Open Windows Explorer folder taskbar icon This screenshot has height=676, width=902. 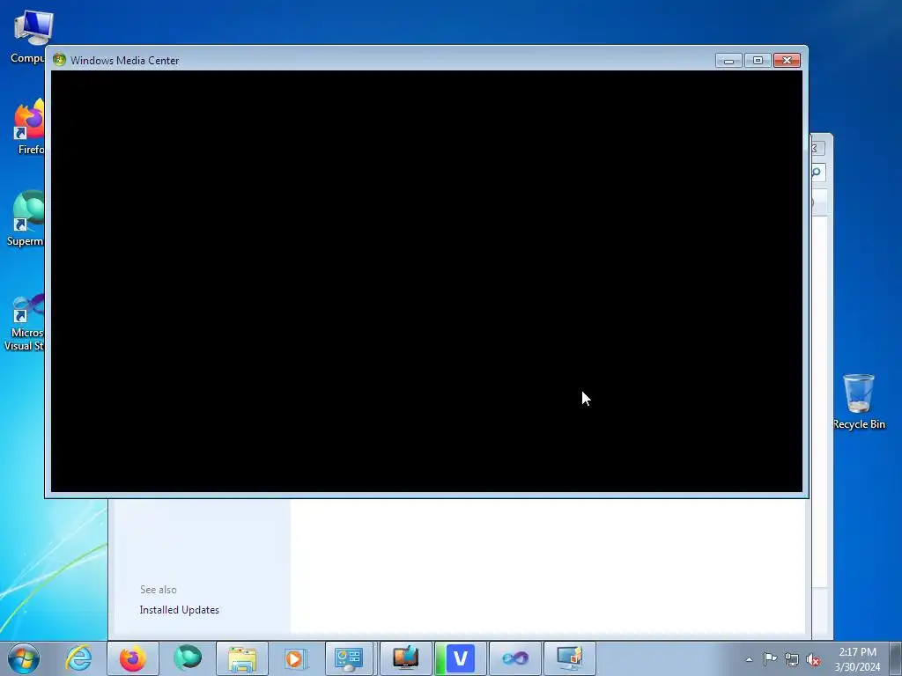(x=242, y=658)
